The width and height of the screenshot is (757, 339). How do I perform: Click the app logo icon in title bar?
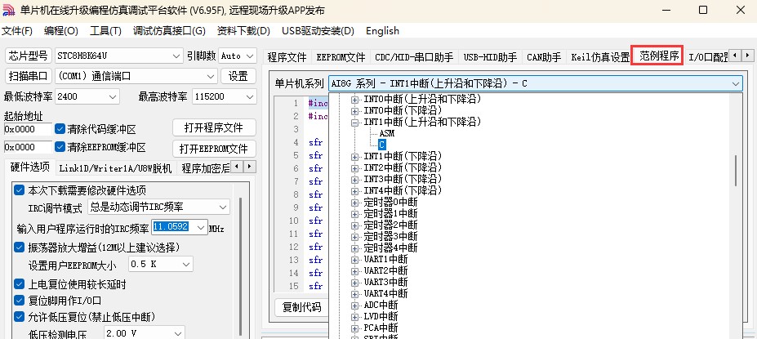point(9,10)
